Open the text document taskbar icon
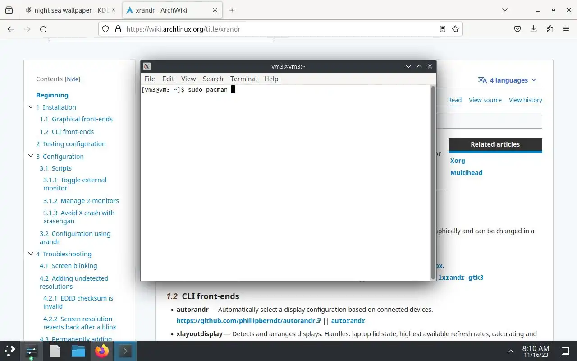Image resolution: width=577 pixels, height=361 pixels. [x=55, y=351]
